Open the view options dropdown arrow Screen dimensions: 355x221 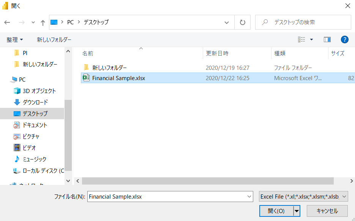pos(312,39)
